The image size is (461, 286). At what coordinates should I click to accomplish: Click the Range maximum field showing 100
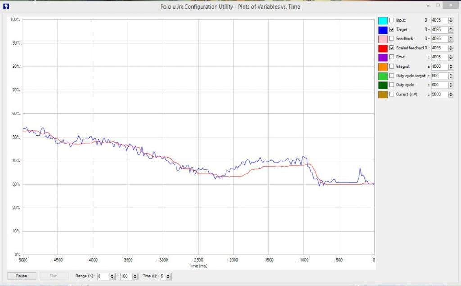[127, 276]
